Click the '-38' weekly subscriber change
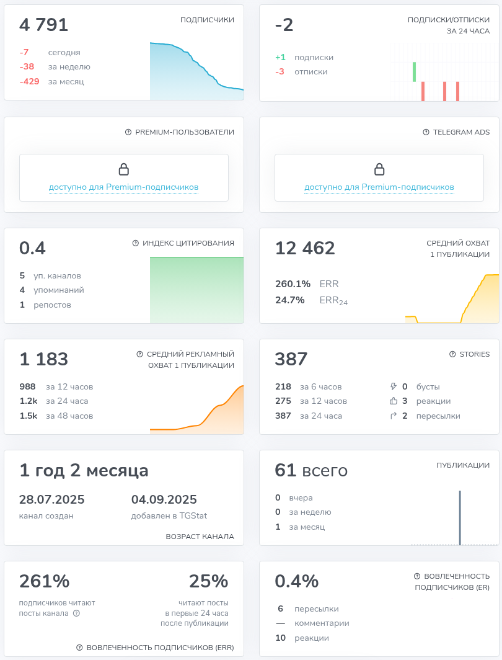This screenshot has height=660, width=502. (x=27, y=66)
